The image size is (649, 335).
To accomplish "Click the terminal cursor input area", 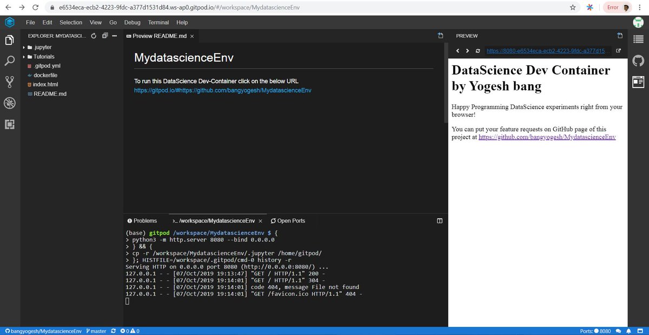I will tap(128, 301).
